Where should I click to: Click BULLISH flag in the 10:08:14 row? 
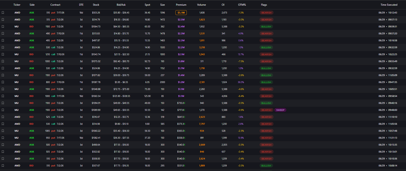pos(266,166)
